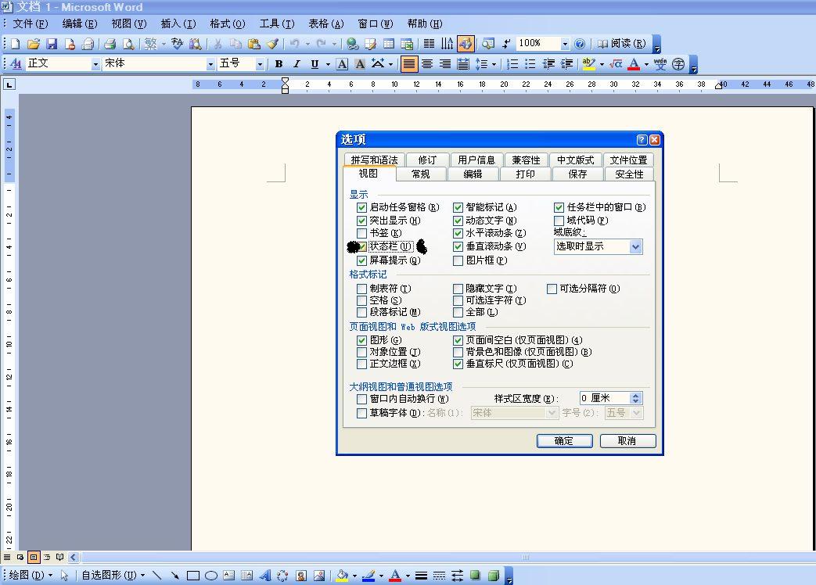Switch to the 常规 tab
The image size is (816, 585).
click(x=420, y=174)
